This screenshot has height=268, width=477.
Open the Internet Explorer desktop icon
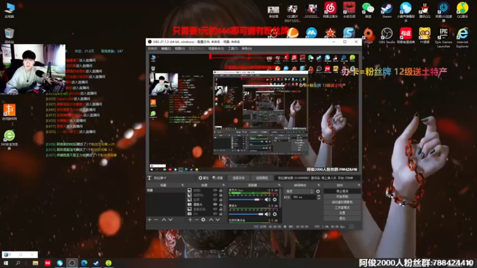462,38
